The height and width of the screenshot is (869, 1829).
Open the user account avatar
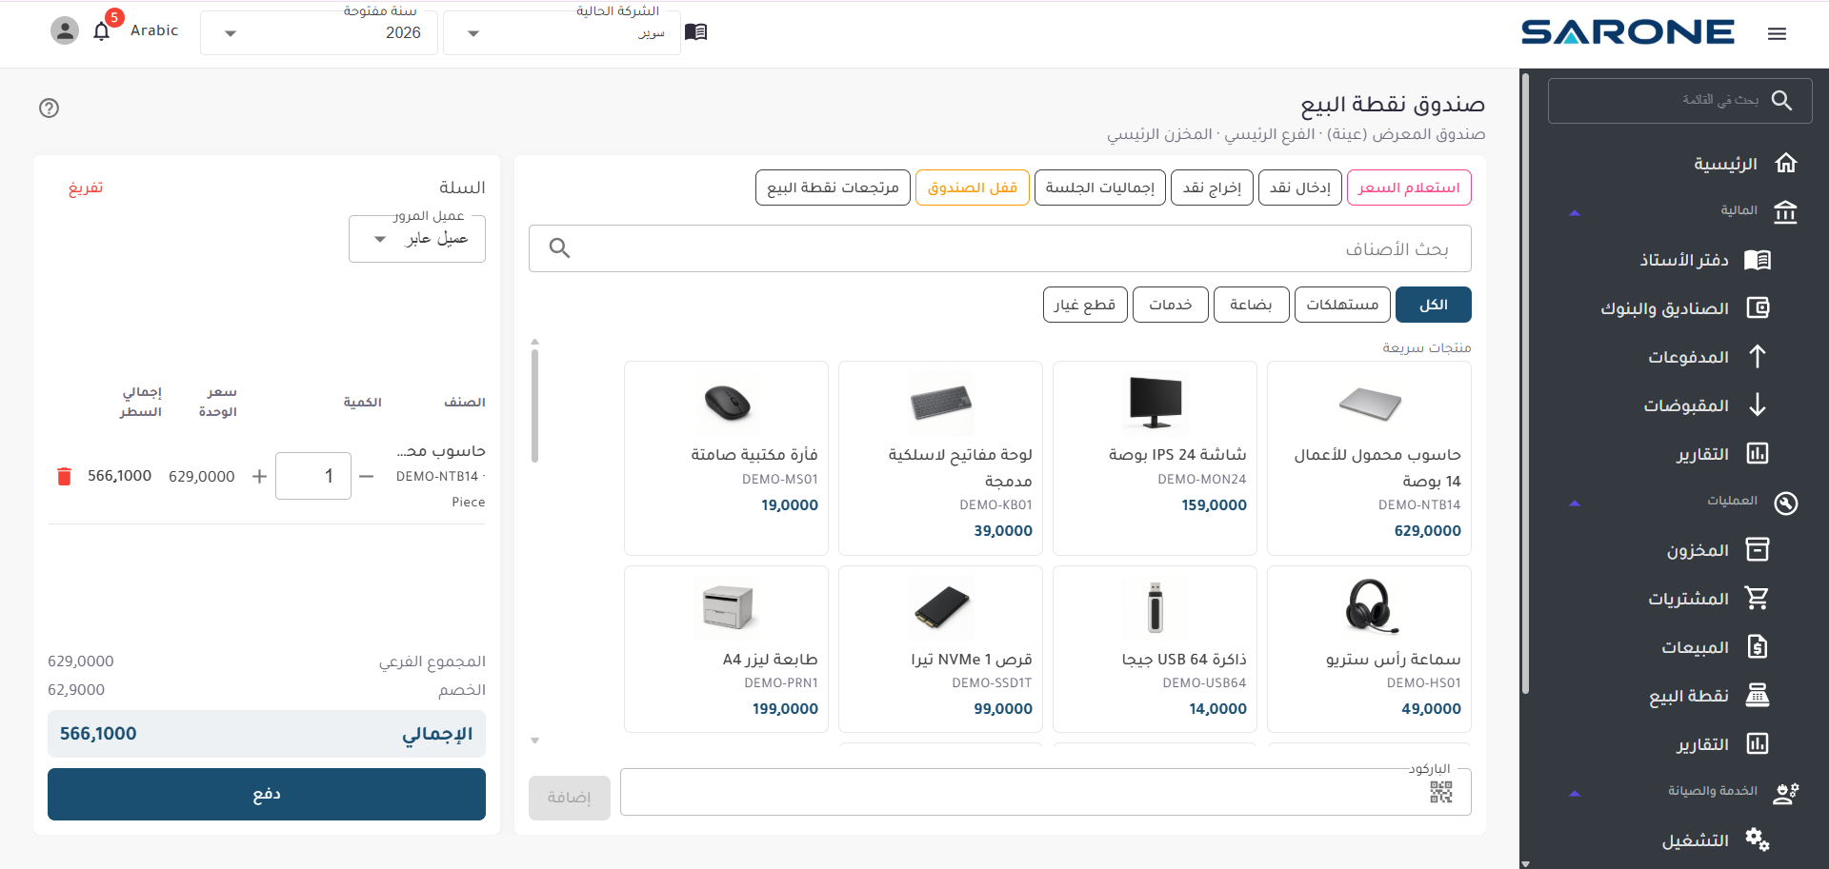pyautogui.click(x=64, y=31)
